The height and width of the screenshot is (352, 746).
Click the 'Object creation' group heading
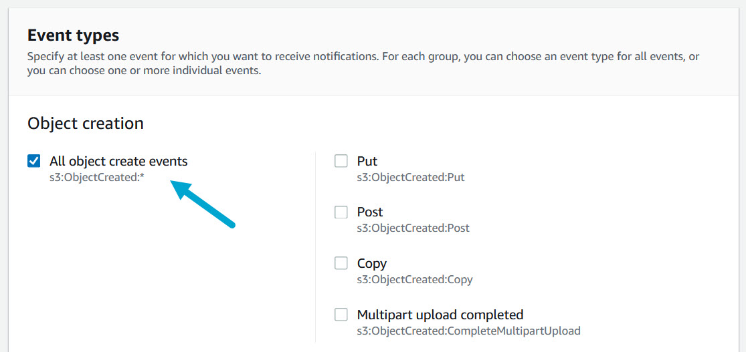pyautogui.click(x=86, y=124)
